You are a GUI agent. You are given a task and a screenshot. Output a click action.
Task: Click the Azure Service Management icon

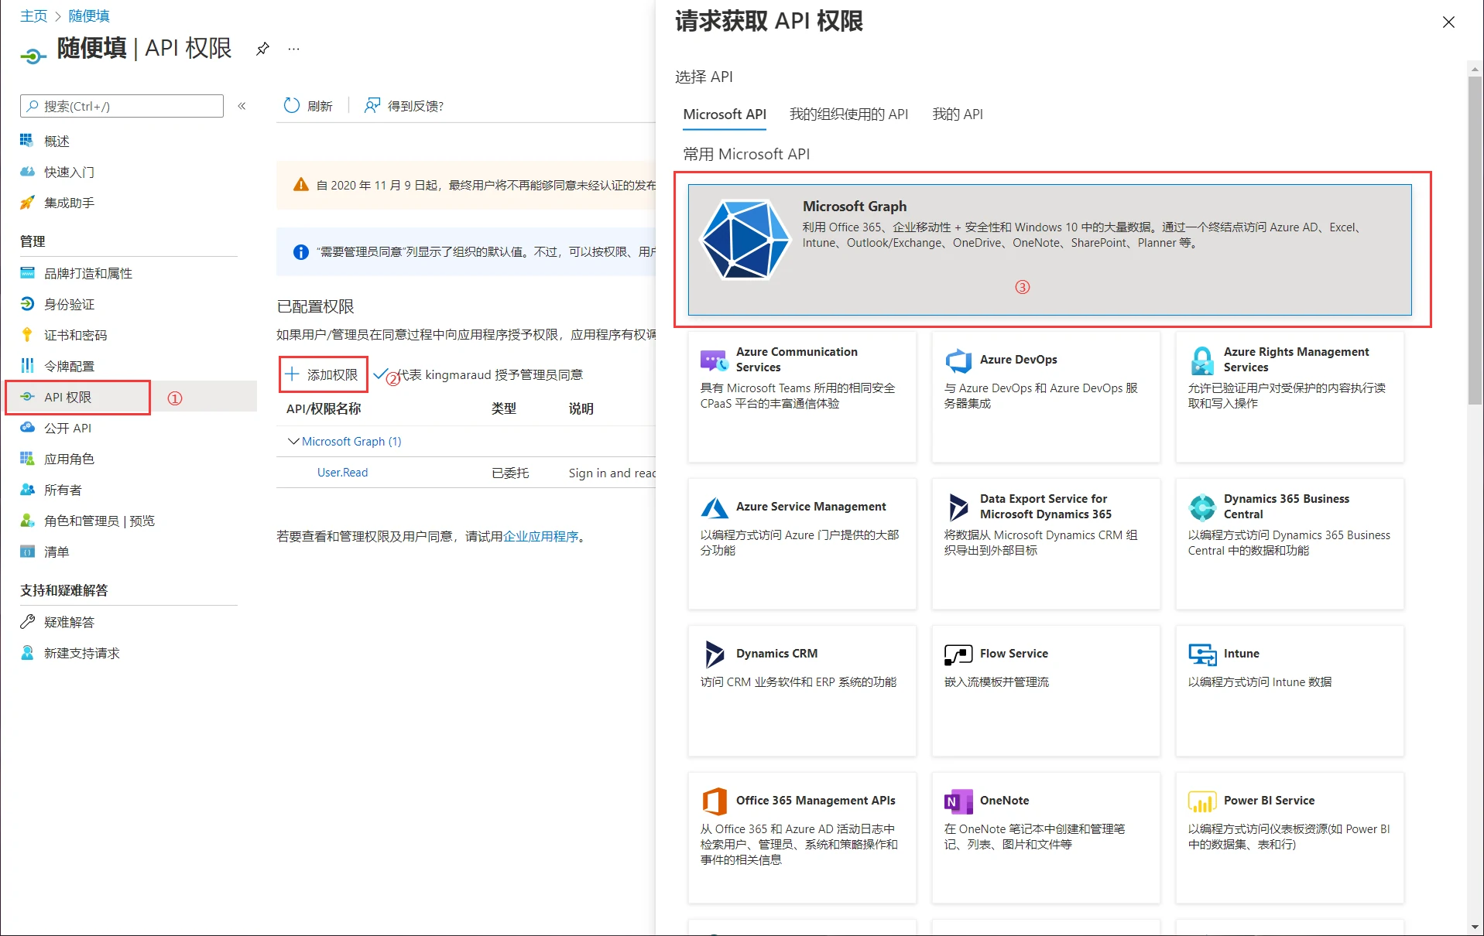(x=714, y=507)
